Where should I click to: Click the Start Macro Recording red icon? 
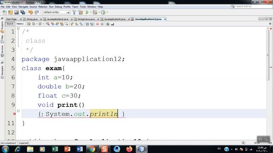98,24
